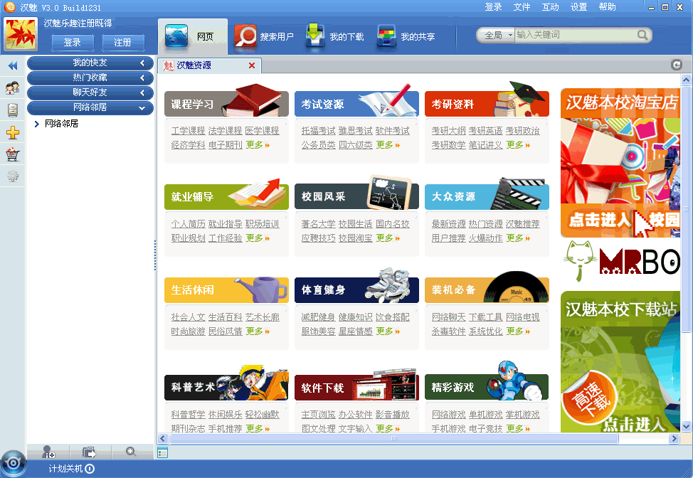693x478 pixels.
Task: Open the 体育健身 category banner
Action: [x=356, y=290]
